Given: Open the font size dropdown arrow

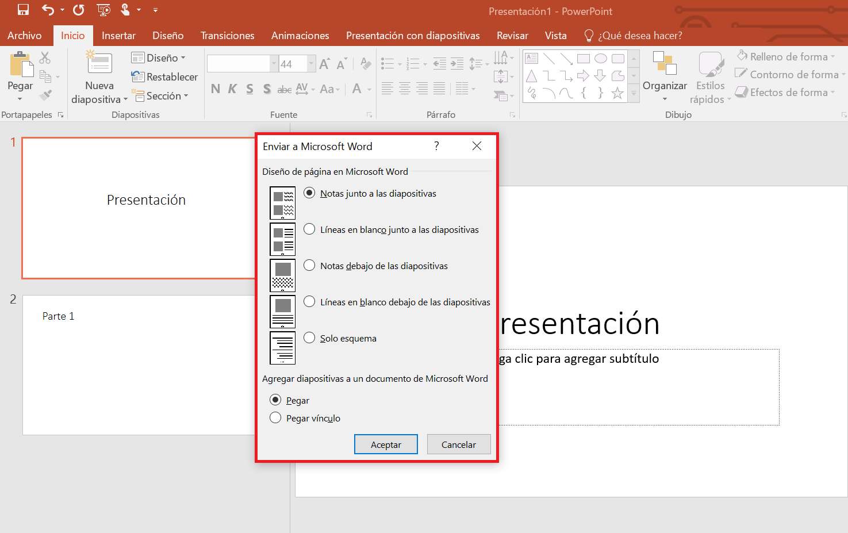Looking at the screenshot, I should click(312, 64).
